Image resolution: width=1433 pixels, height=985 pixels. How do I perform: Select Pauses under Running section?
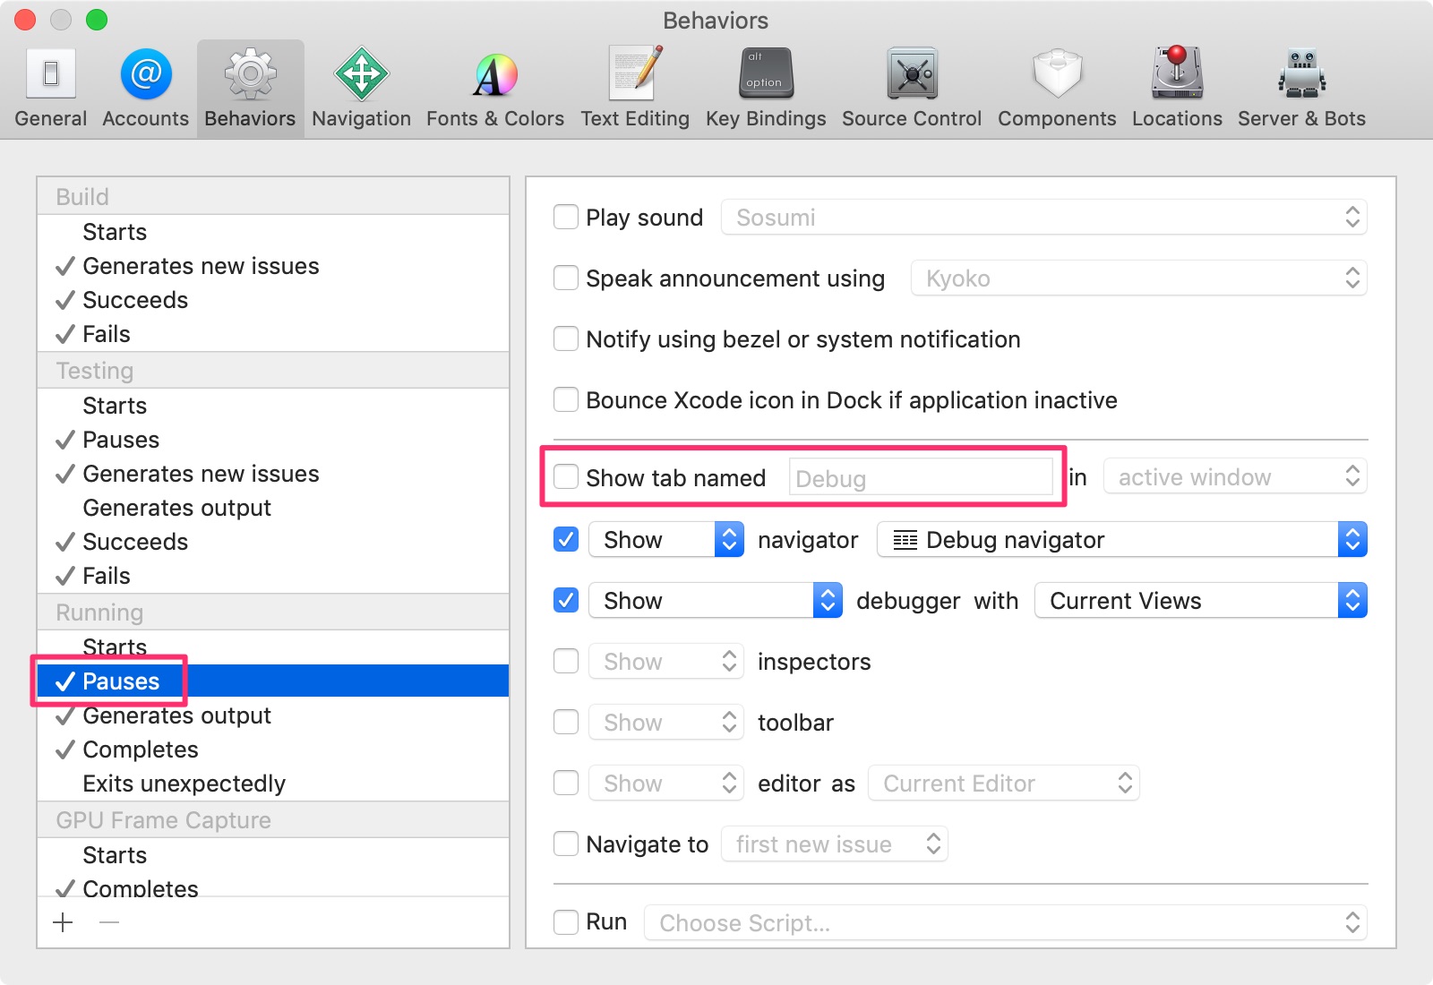point(122,681)
